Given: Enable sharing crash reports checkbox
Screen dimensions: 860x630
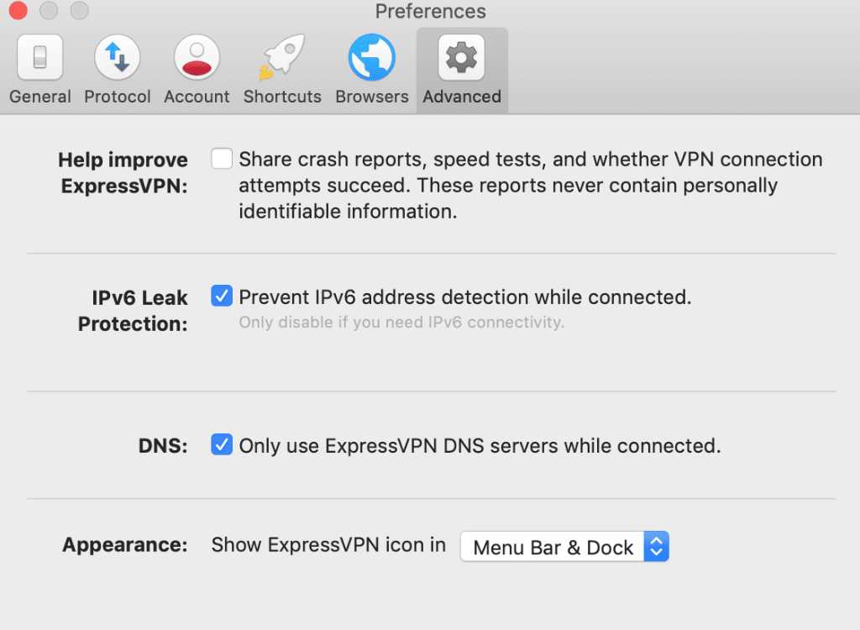Looking at the screenshot, I should point(222,159).
